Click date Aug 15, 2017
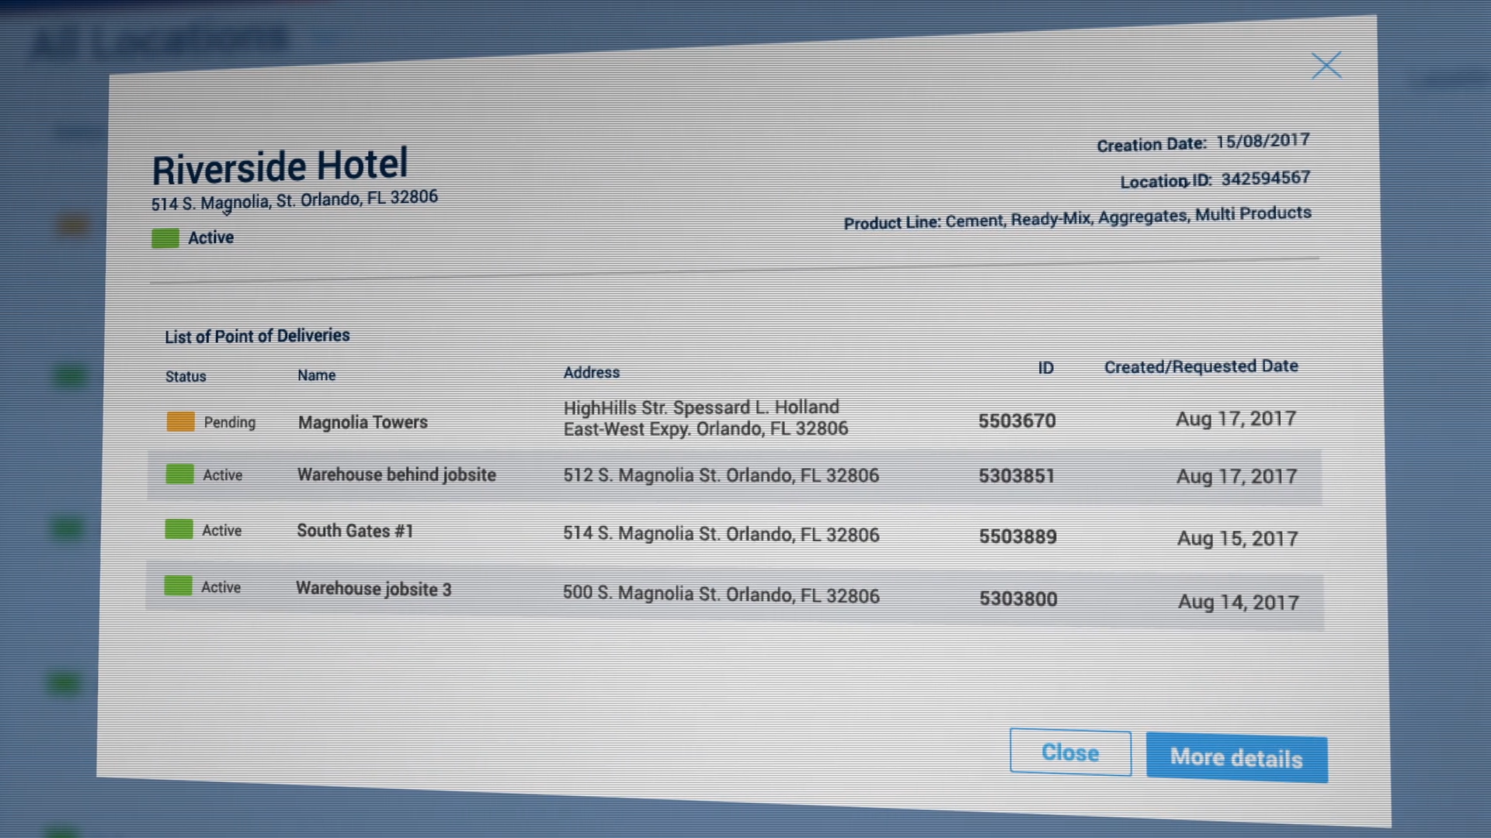 click(x=1238, y=538)
